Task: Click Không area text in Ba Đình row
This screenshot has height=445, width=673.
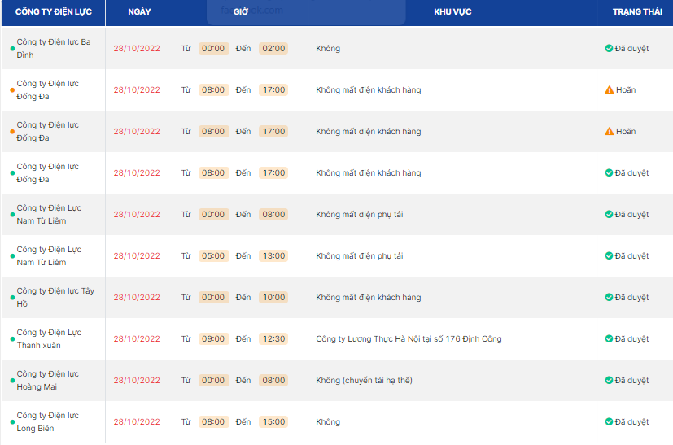Action: click(x=328, y=48)
